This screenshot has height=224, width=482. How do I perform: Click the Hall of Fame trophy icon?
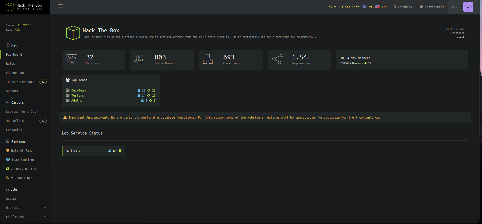click(8, 150)
